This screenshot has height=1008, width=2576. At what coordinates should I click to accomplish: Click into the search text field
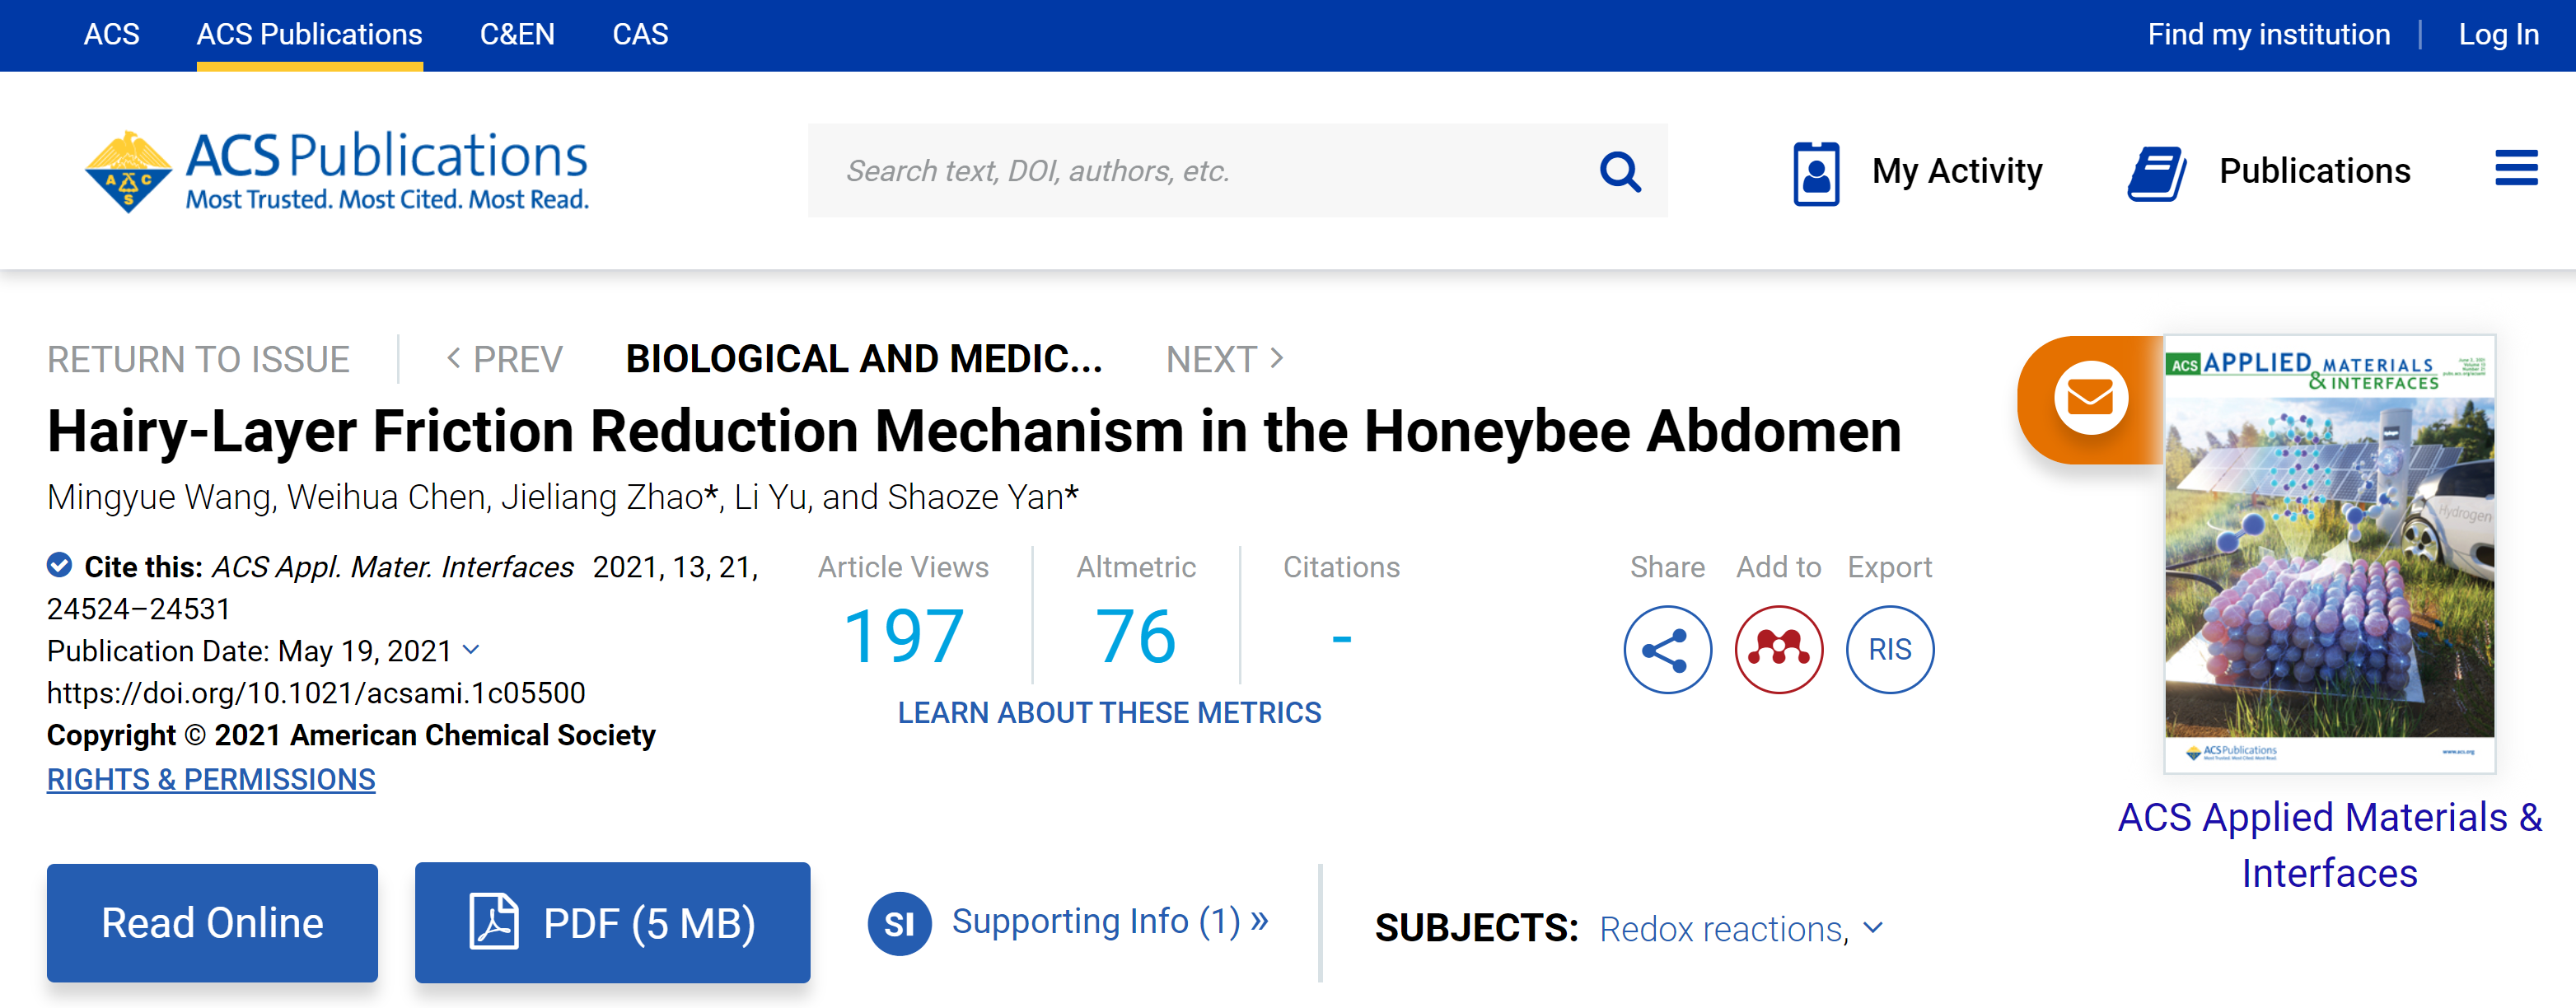(1200, 171)
